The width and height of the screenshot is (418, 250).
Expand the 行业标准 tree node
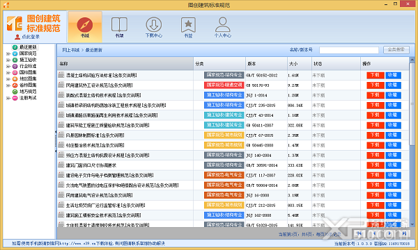(8, 66)
